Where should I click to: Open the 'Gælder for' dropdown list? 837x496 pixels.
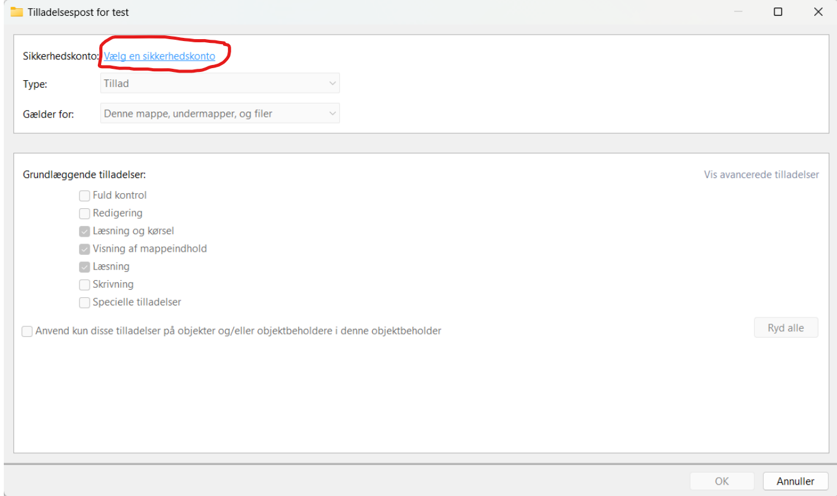pos(220,114)
